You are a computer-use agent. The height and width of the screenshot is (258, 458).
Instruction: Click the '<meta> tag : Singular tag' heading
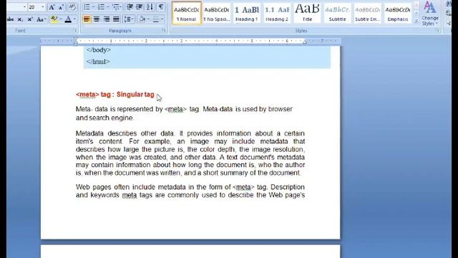pos(115,95)
